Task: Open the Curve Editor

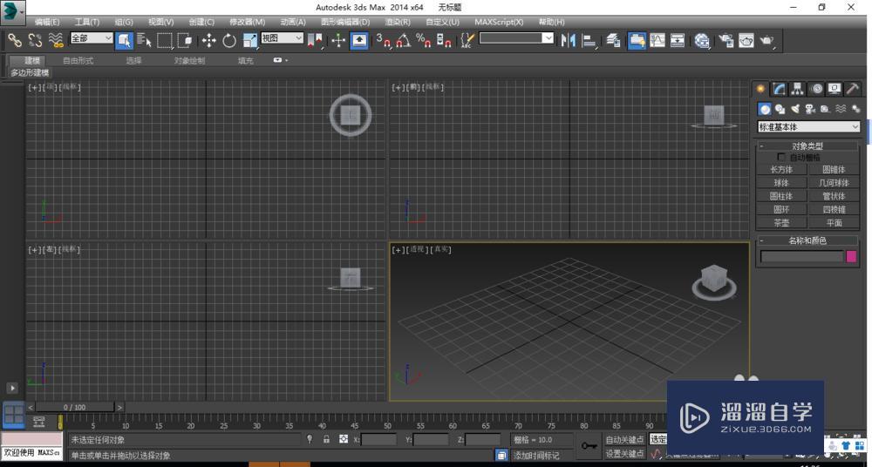Action: 657,40
